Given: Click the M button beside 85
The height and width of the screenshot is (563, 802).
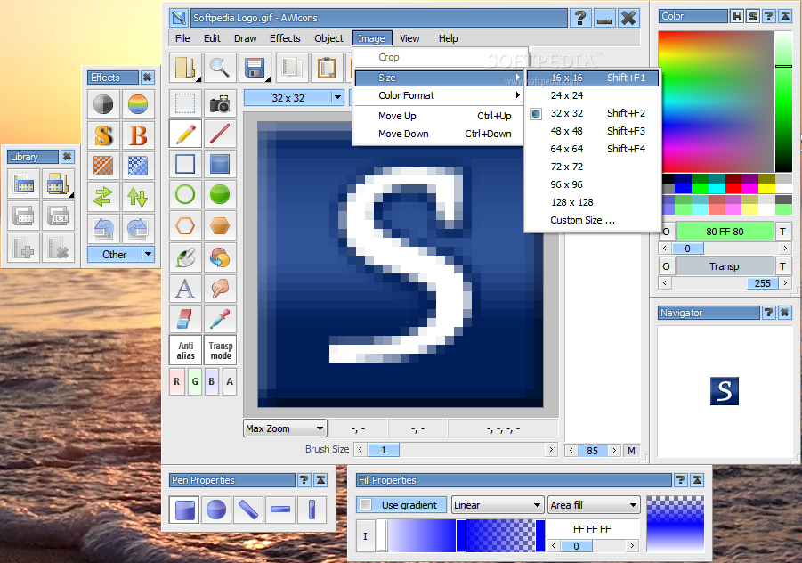Looking at the screenshot, I should click(631, 451).
